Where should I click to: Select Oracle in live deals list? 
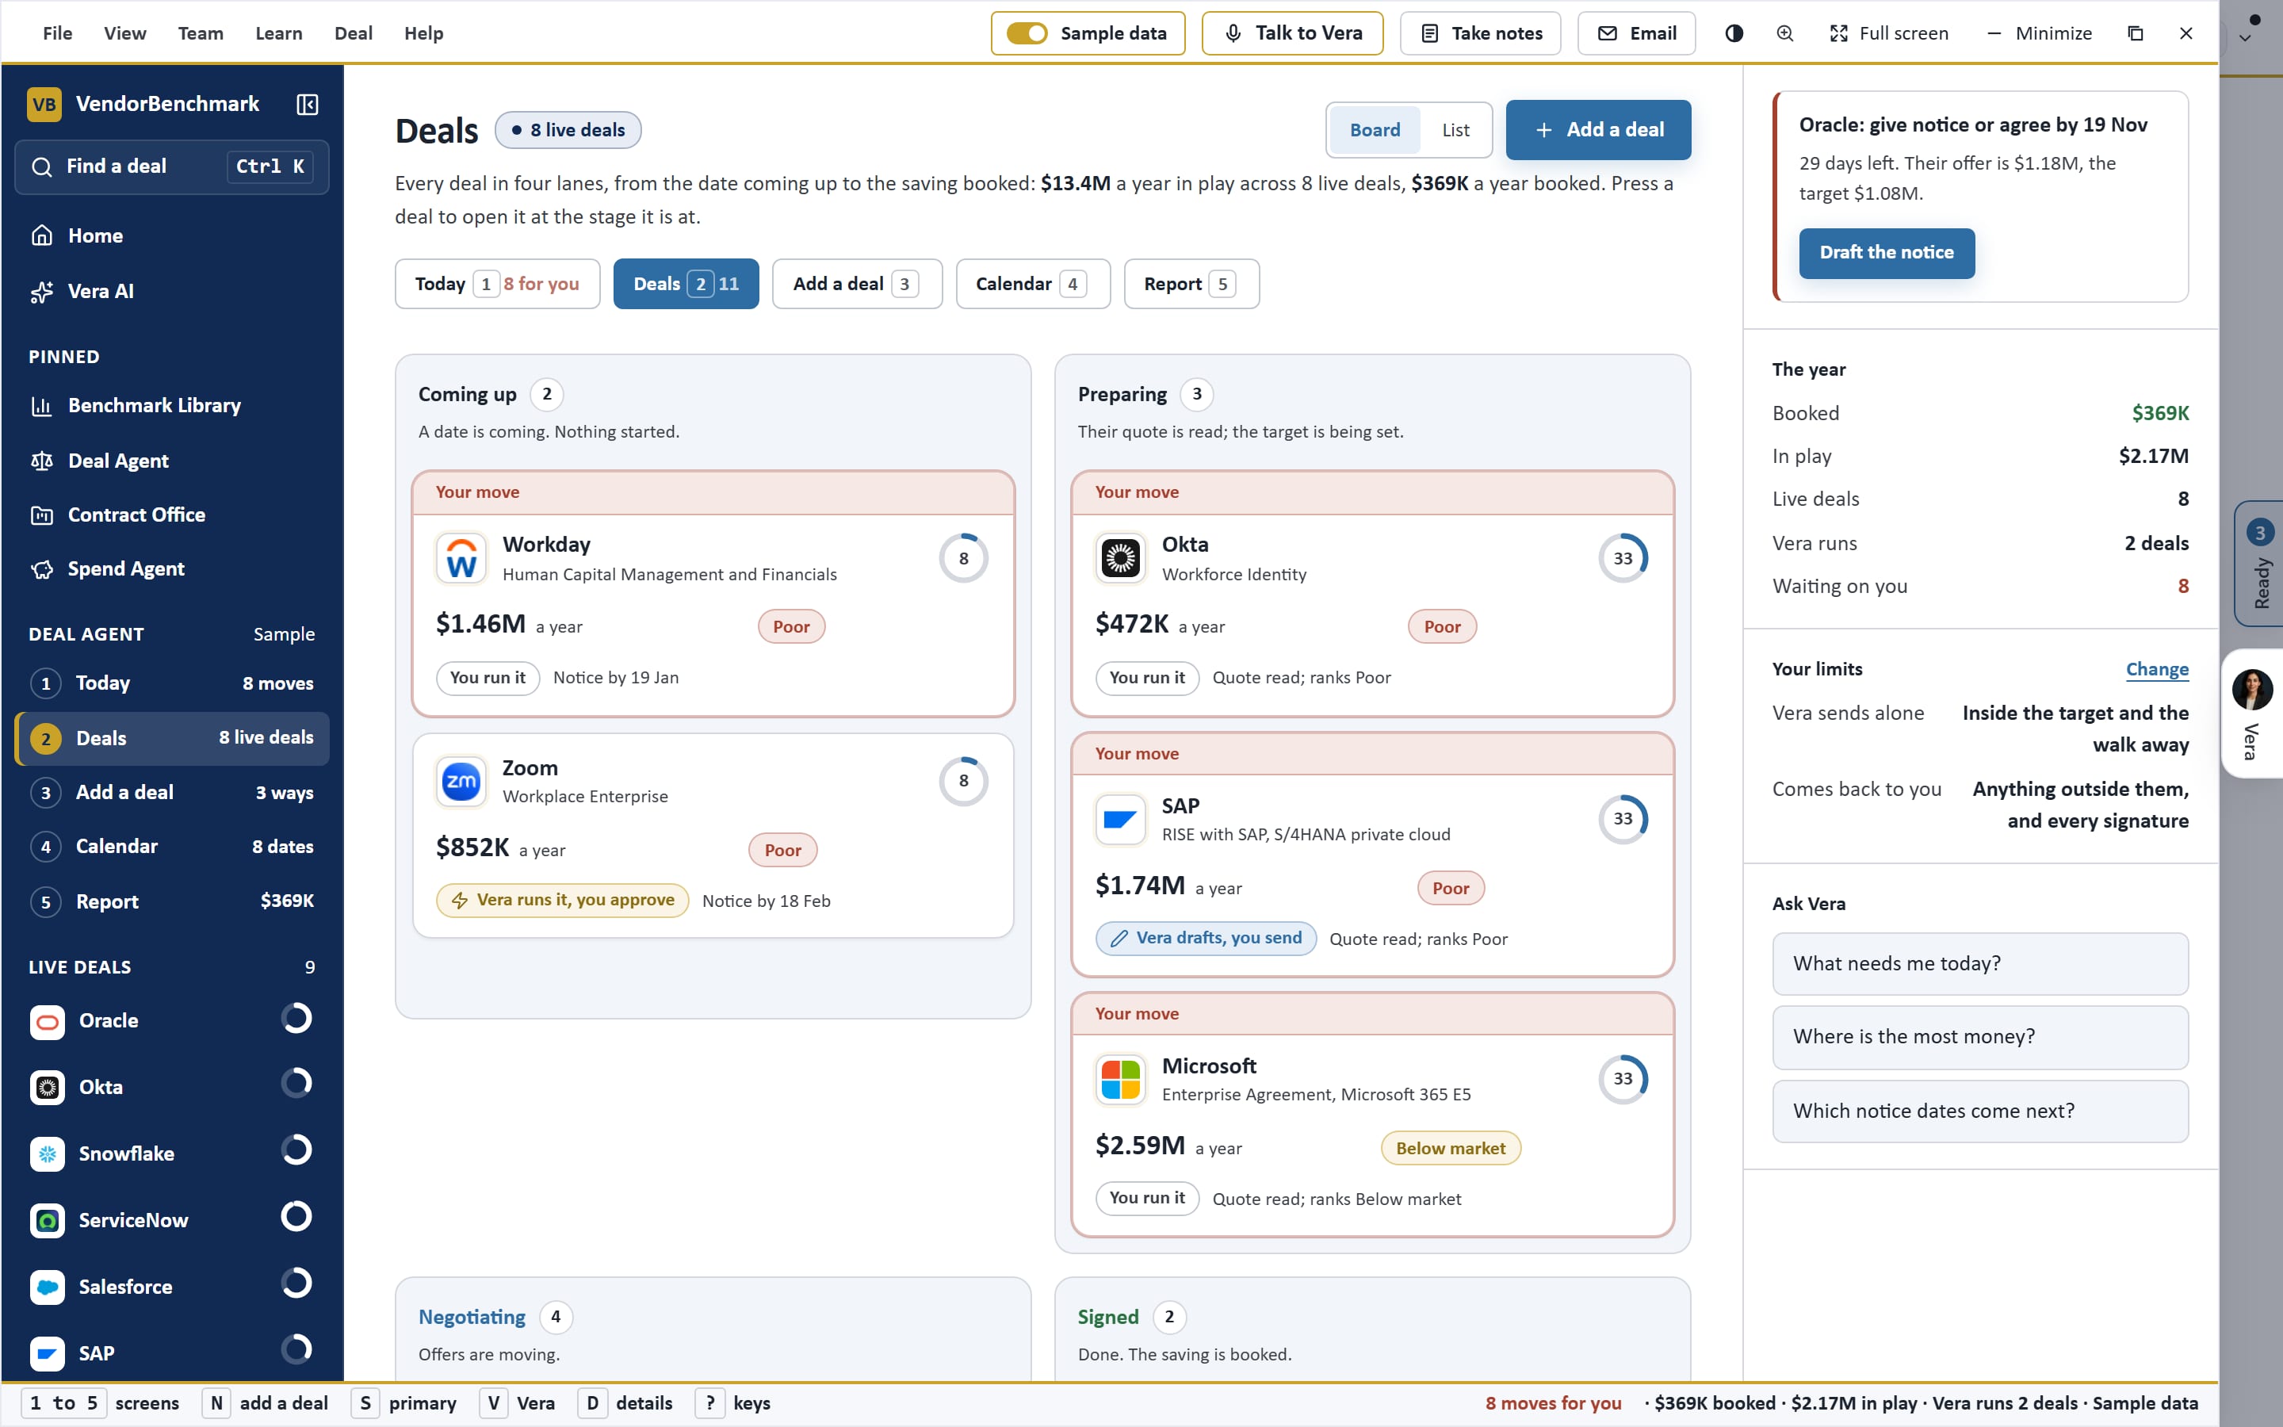pos(172,1021)
